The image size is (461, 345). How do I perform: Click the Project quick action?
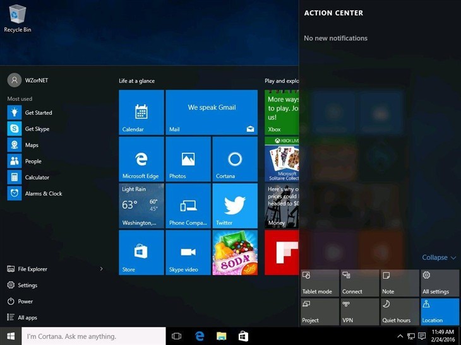point(320,312)
